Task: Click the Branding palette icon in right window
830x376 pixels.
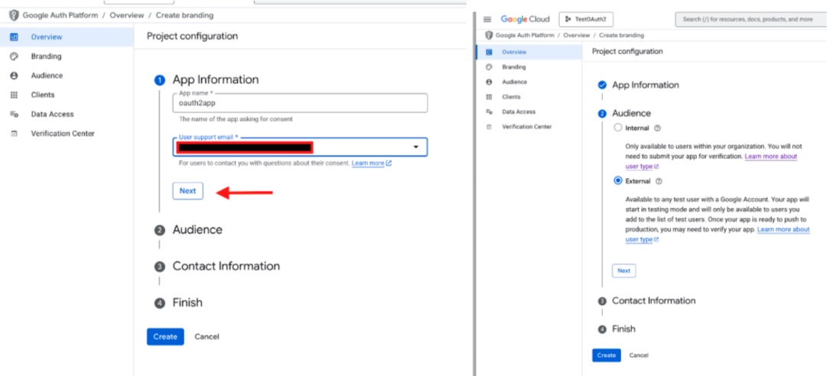Action: coord(489,67)
